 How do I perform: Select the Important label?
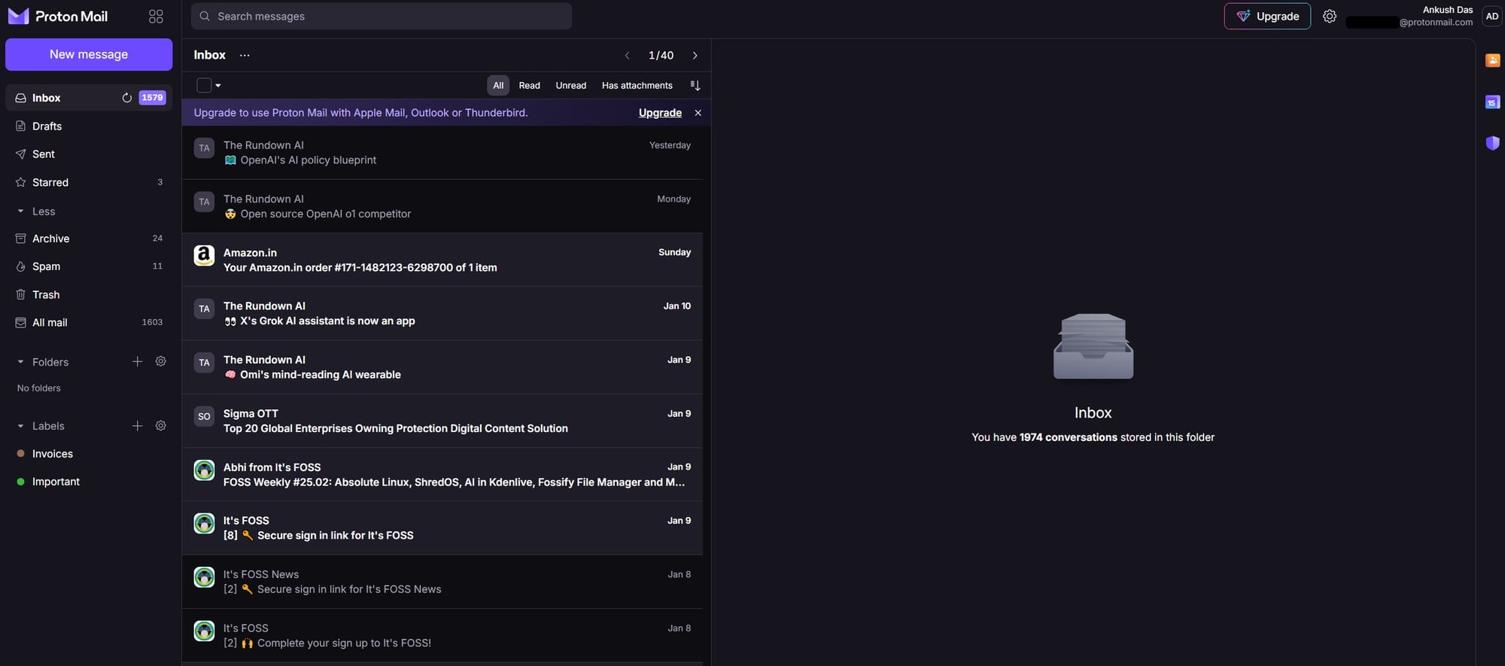[x=89, y=482]
